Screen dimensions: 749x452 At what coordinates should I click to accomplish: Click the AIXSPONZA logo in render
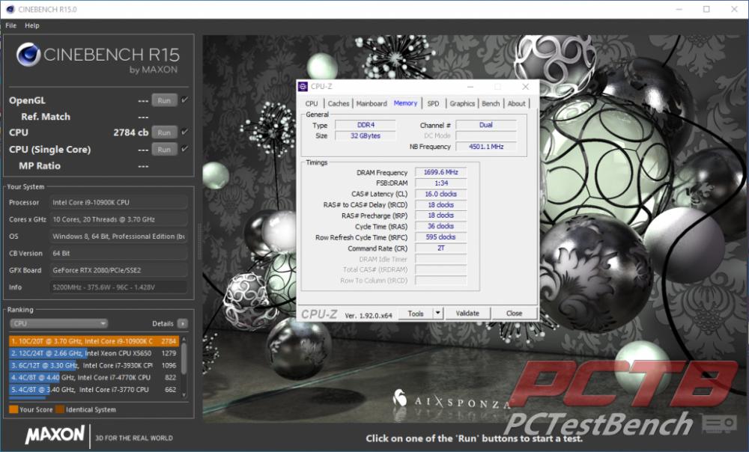[451, 400]
